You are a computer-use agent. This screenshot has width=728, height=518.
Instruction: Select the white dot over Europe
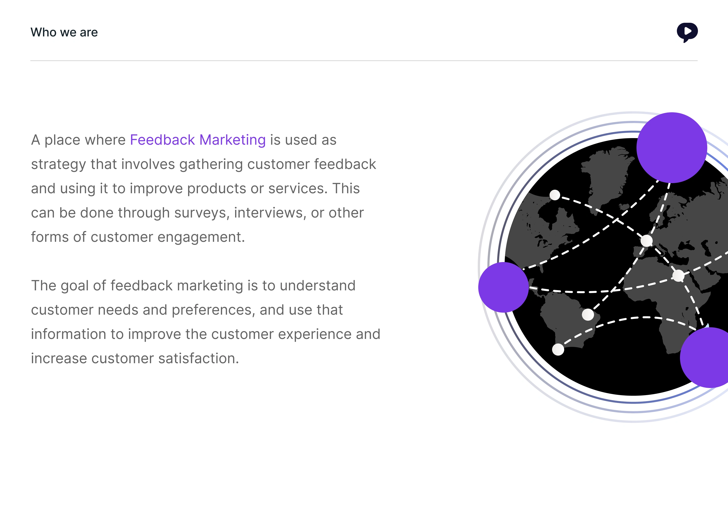646,241
